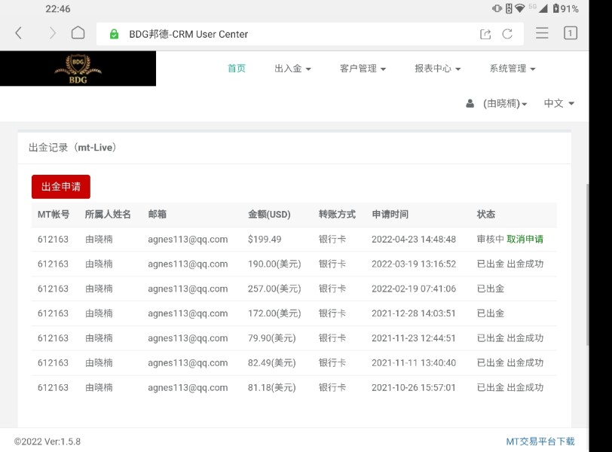Click the date 2022-02-19 07:41:06
This screenshot has width=612, height=452.
coord(414,289)
